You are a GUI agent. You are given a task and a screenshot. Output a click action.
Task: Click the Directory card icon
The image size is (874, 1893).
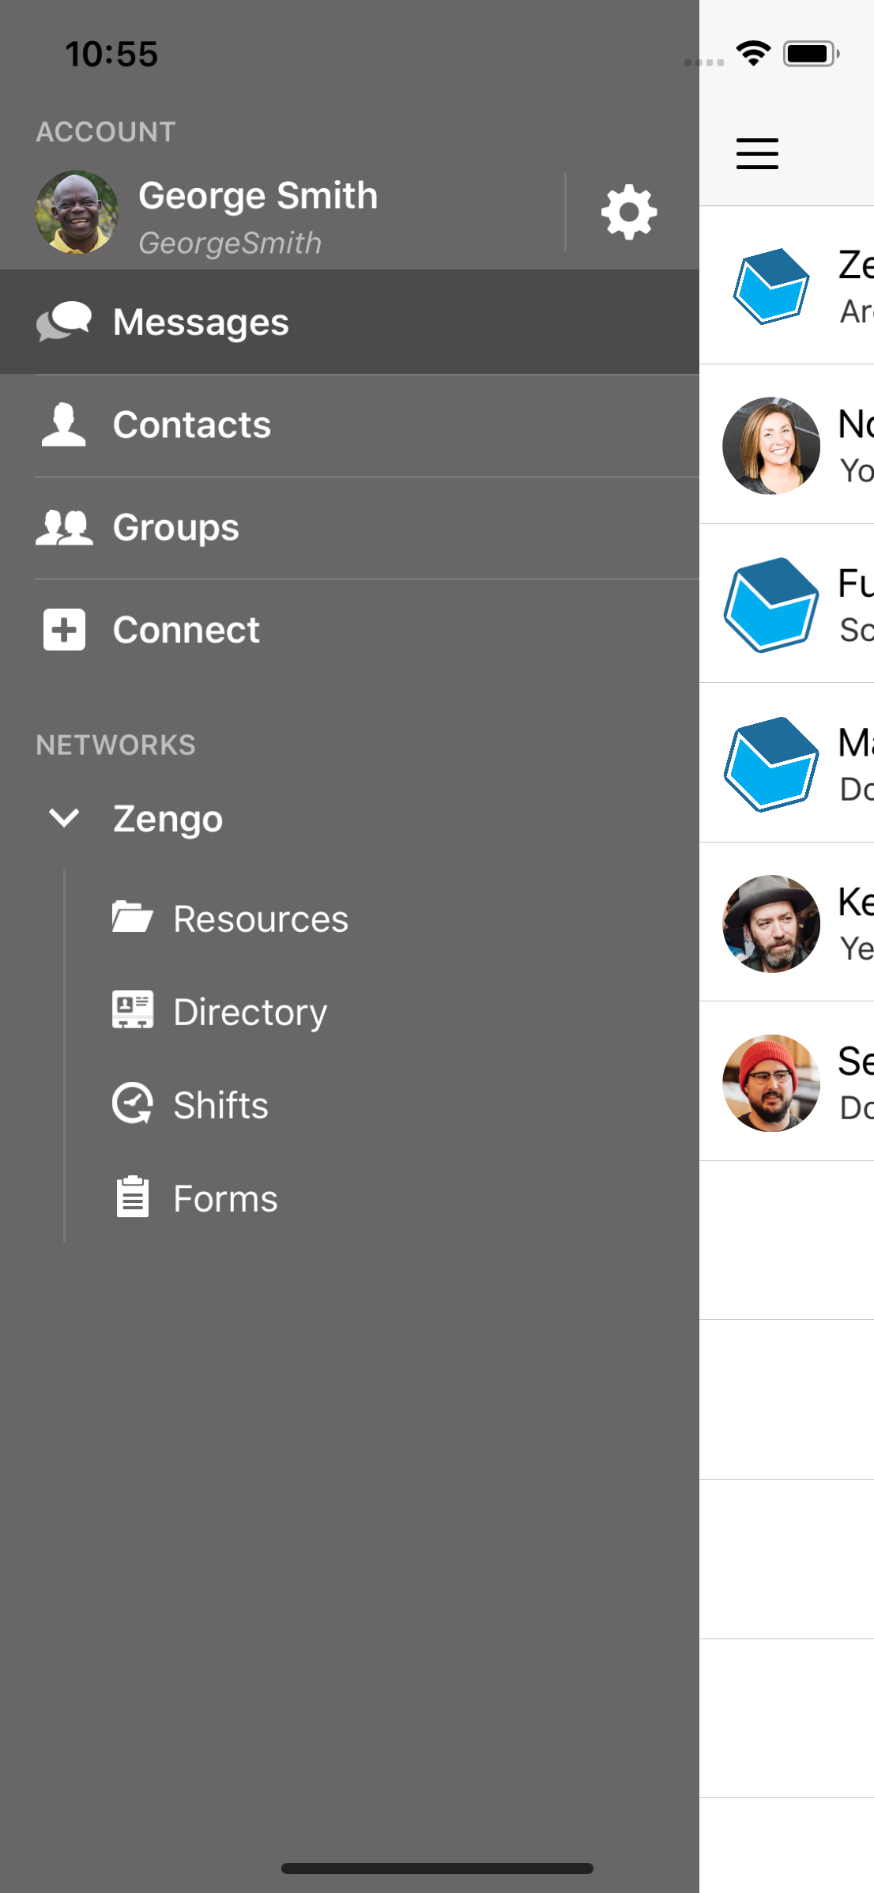coord(132,1011)
